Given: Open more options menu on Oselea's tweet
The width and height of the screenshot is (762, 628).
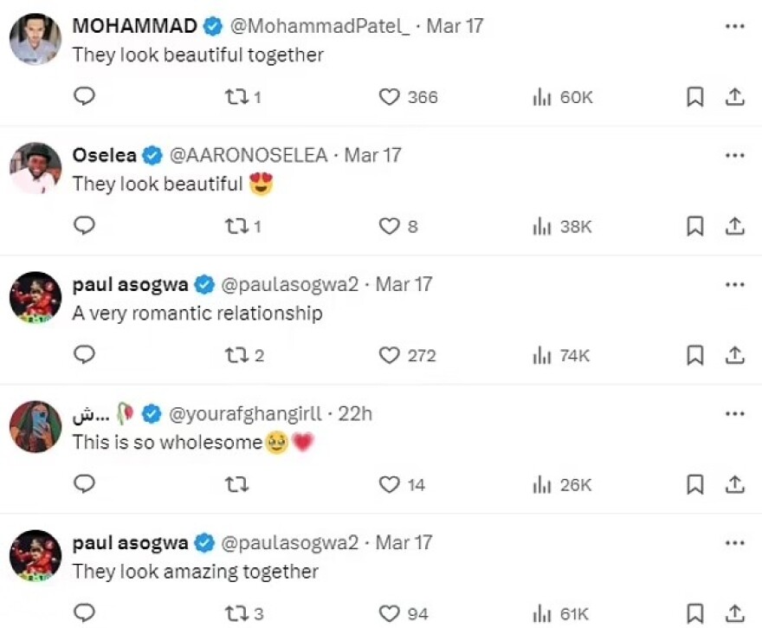Looking at the screenshot, I should 734,155.
